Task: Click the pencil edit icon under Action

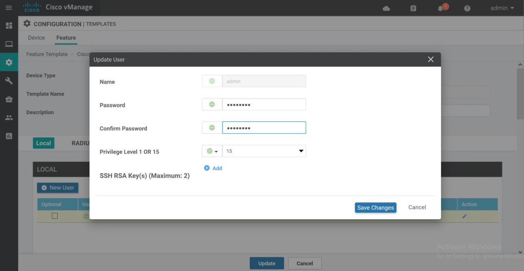Action: point(465,217)
